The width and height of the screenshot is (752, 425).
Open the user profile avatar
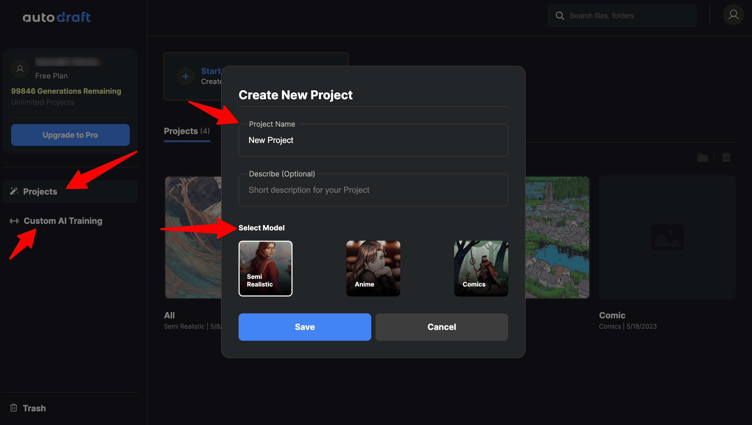(x=733, y=15)
